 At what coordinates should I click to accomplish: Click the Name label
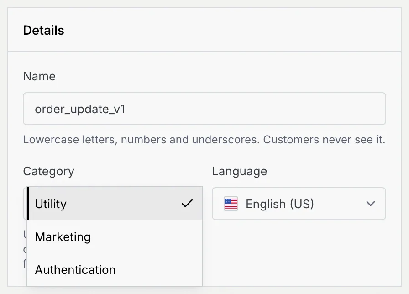39,76
